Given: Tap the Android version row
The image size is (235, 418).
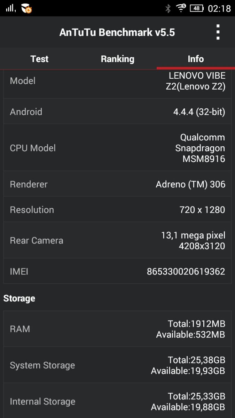Looking at the screenshot, I should pyautogui.click(x=117, y=112).
